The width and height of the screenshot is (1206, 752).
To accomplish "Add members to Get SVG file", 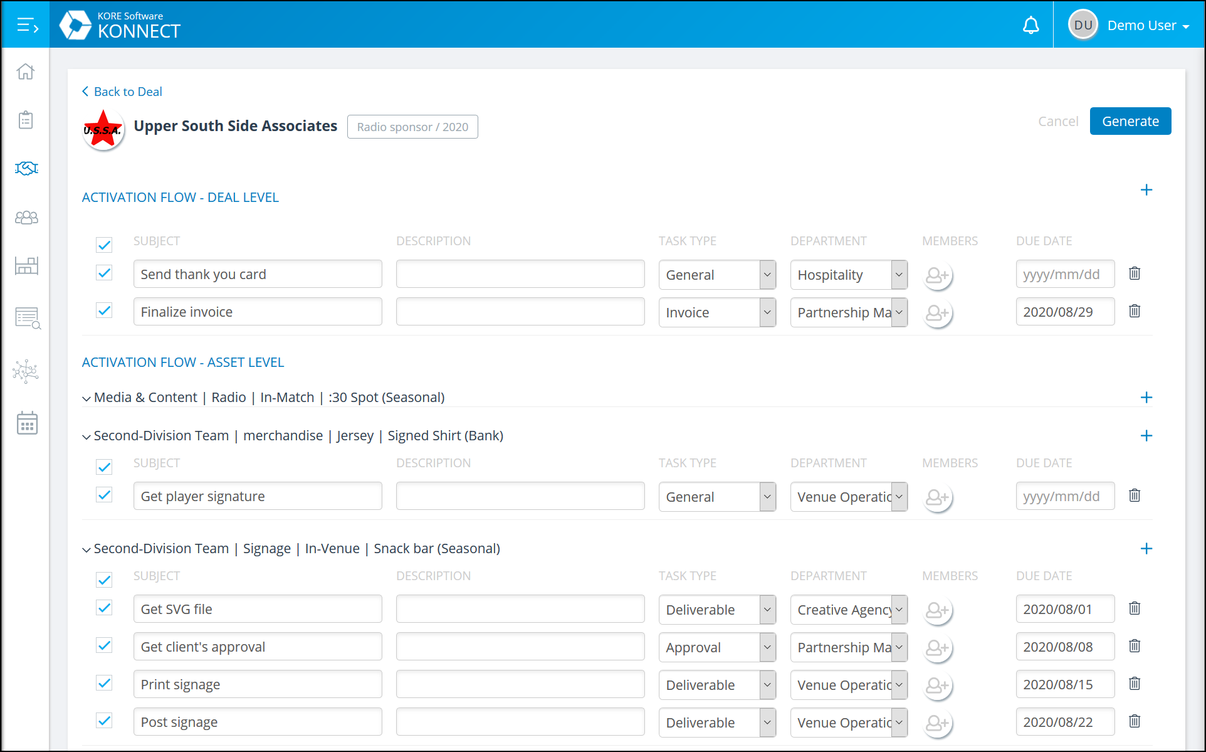I will pos(938,610).
